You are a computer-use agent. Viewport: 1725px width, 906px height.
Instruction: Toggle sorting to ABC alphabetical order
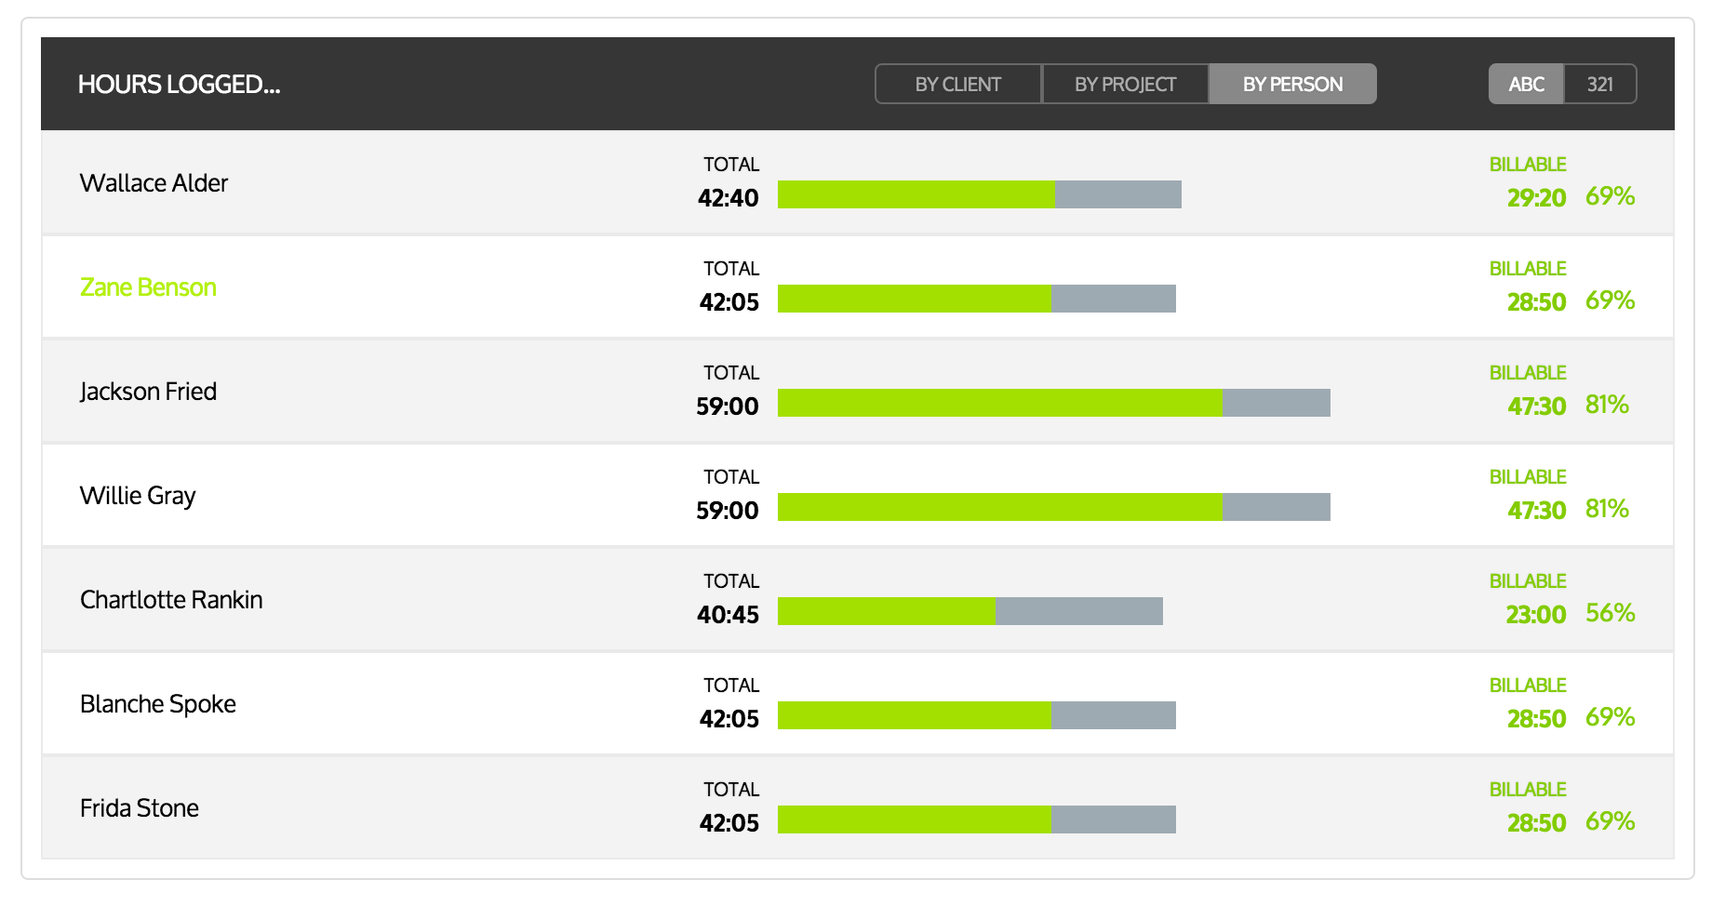pyautogui.click(x=1526, y=84)
